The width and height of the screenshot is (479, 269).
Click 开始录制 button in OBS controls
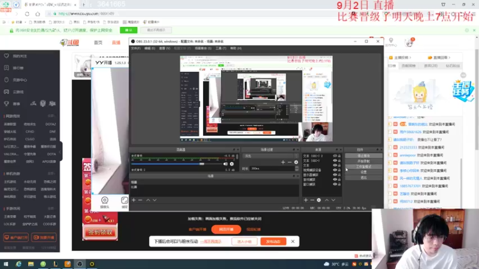pos(363,161)
